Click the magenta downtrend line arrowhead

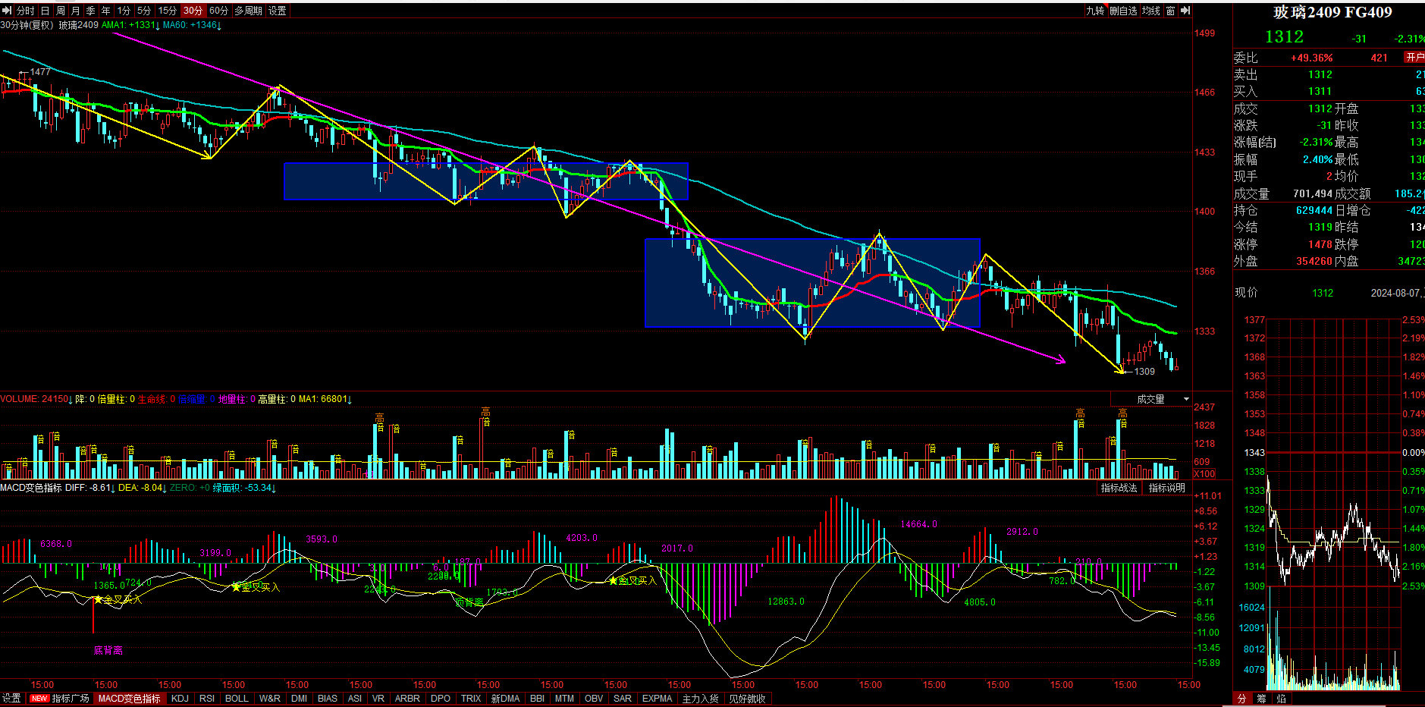tap(1062, 360)
